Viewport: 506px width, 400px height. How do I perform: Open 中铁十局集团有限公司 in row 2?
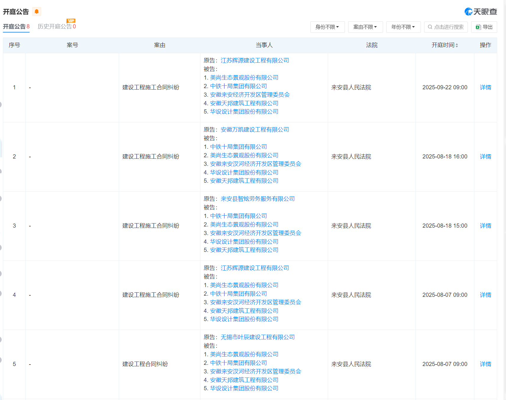tap(239, 147)
